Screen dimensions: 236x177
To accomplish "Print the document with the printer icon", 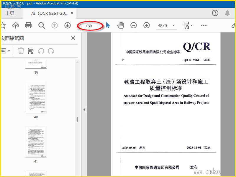I will click(28, 25).
